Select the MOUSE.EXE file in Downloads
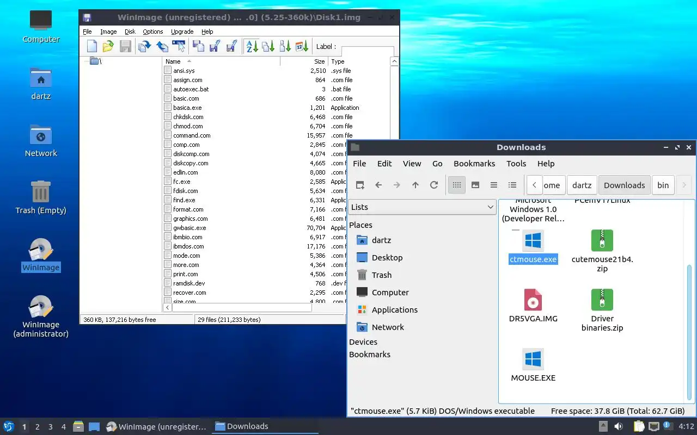This screenshot has width=697, height=435. point(533,365)
